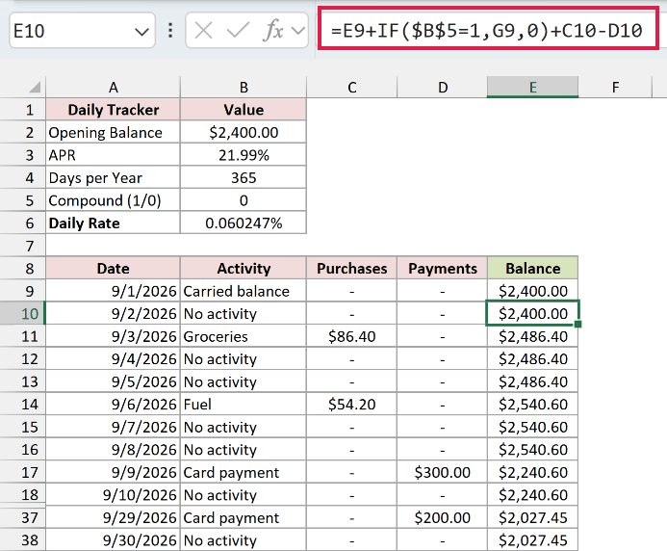Click inside the formula bar text

[x=488, y=29]
